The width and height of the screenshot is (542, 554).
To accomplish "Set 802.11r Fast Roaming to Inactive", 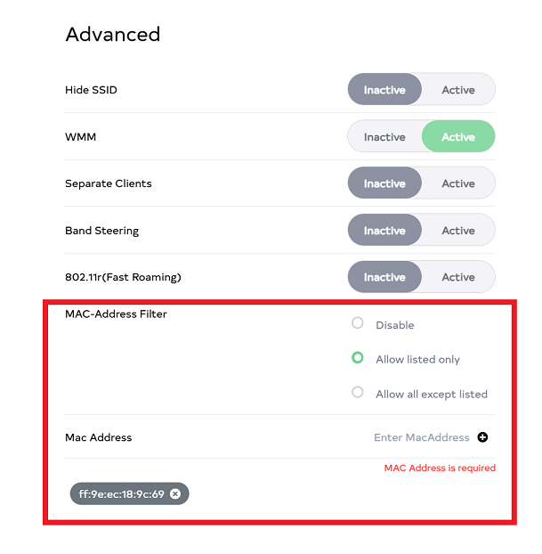I will pos(384,277).
